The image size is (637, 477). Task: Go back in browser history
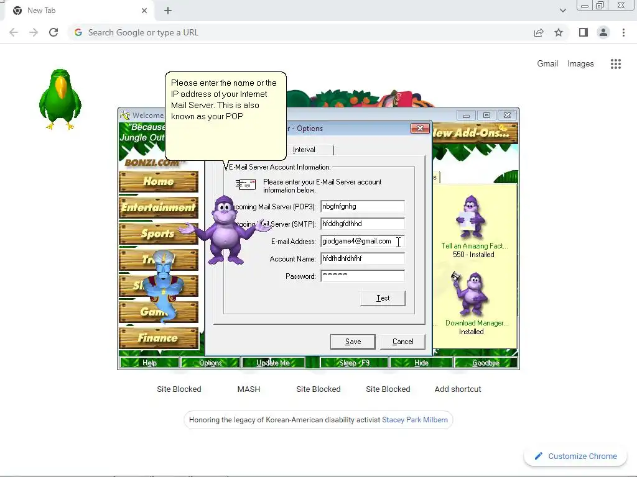click(x=14, y=32)
